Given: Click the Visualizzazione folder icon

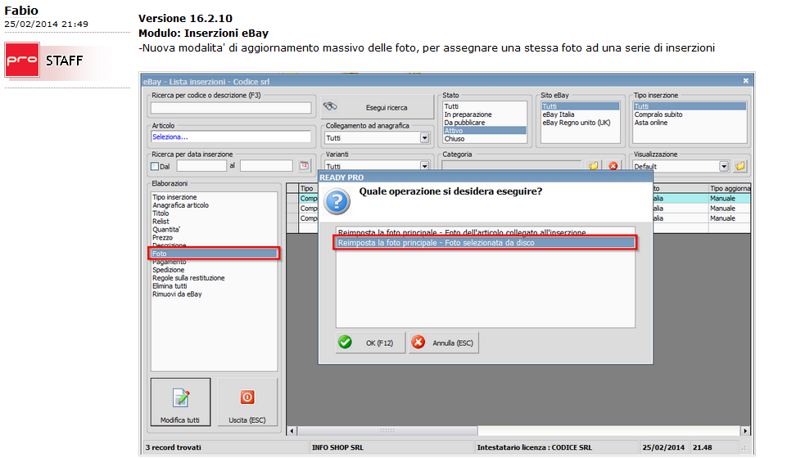Looking at the screenshot, I should pyautogui.click(x=740, y=166).
